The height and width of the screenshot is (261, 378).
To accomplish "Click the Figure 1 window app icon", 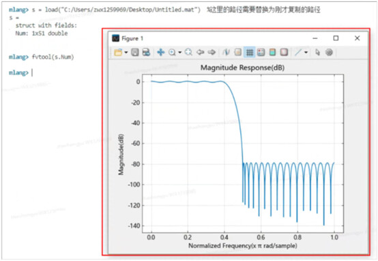I will tap(116, 38).
